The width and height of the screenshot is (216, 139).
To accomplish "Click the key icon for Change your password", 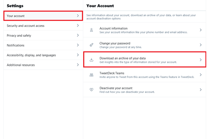I will tap(91, 45).
